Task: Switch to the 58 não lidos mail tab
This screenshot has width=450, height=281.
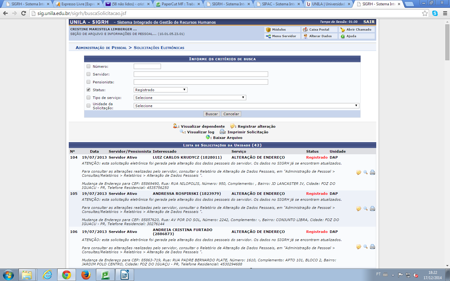Action: (128, 4)
